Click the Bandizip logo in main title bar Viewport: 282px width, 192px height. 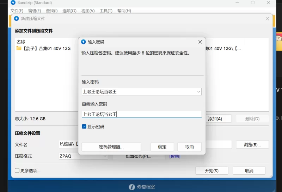coord(13,2)
